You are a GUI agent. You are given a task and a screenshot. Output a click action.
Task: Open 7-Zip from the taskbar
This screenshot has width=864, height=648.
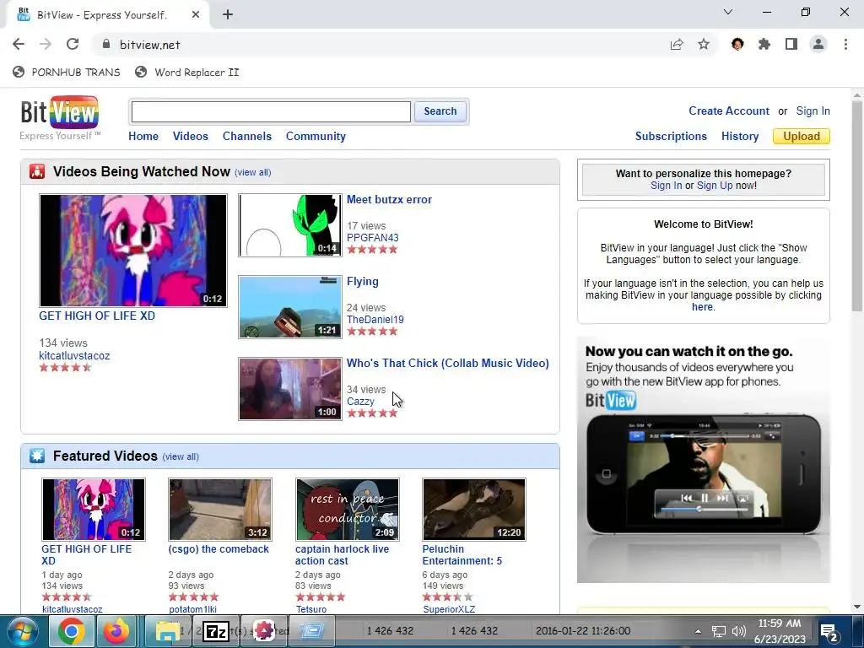coord(215,631)
